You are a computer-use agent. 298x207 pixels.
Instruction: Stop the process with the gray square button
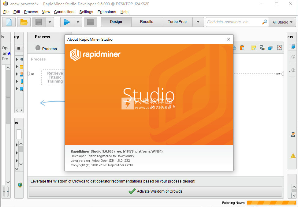(91, 22)
